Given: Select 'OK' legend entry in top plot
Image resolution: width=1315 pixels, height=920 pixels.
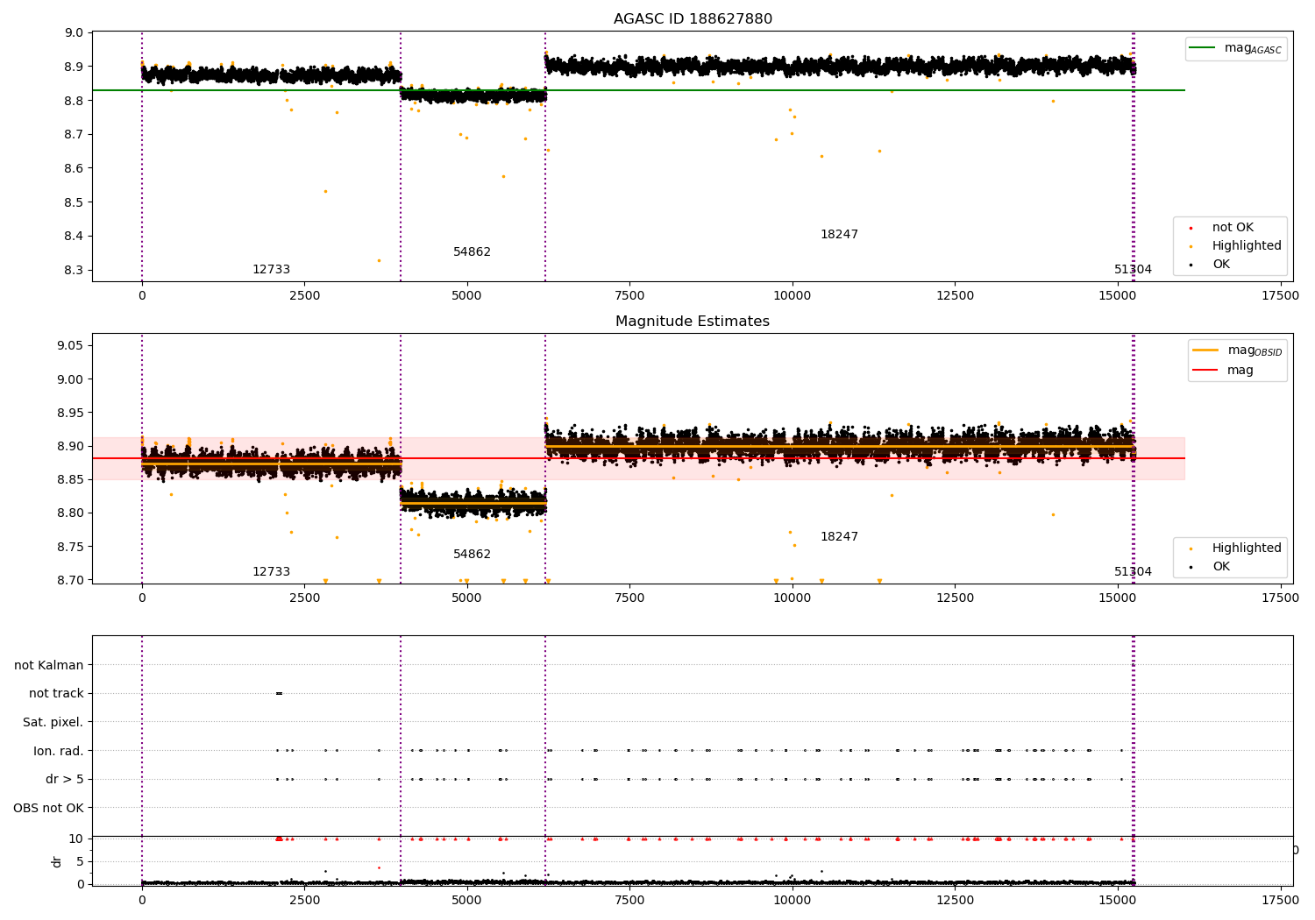Looking at the screenshot, I should [x=1220, y=265].
